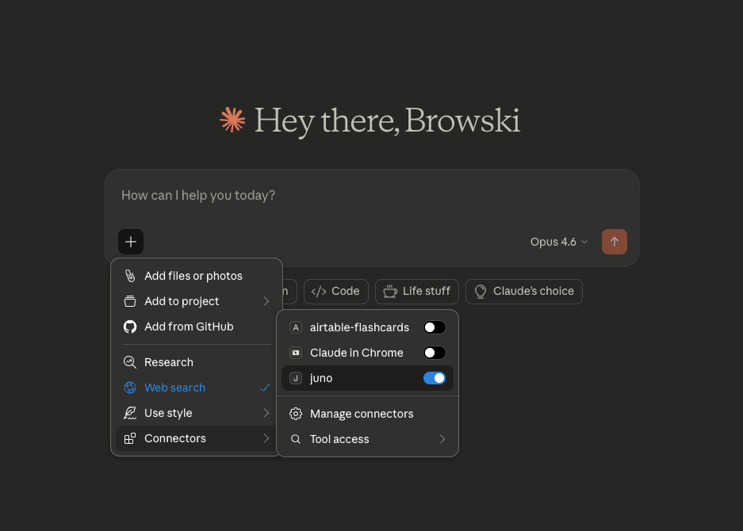
Task: Enable the airtable-flashcards connector toggle
Action: click(434, 327)
